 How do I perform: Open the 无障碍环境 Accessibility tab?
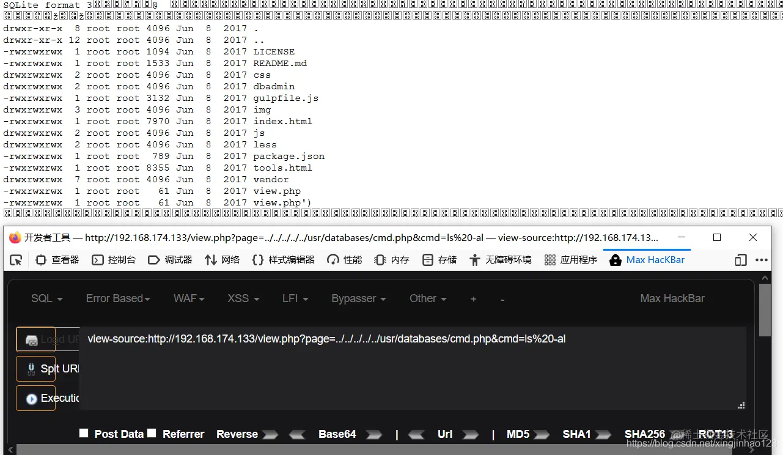tap(501, 260)
